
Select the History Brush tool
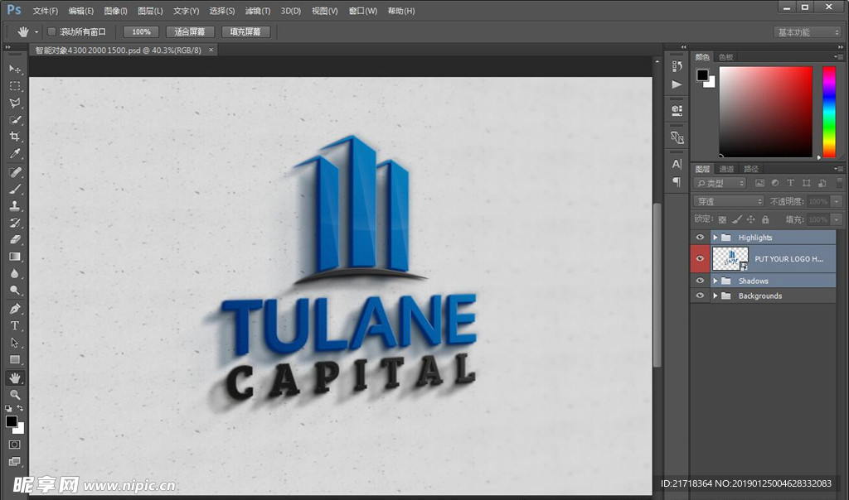coord(15,222)
